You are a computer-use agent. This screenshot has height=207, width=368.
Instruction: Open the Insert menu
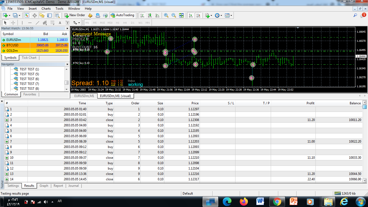coord(33,9)
